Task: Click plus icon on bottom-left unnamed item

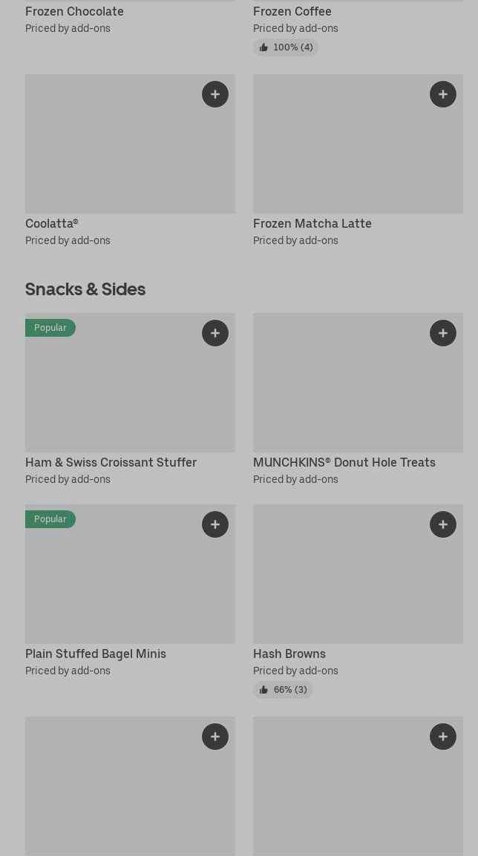Action: [215, 737]
